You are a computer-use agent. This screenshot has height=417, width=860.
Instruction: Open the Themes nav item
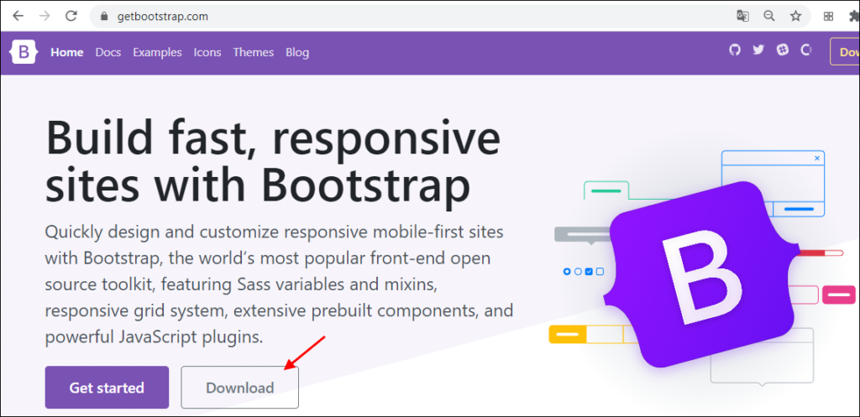254,52
